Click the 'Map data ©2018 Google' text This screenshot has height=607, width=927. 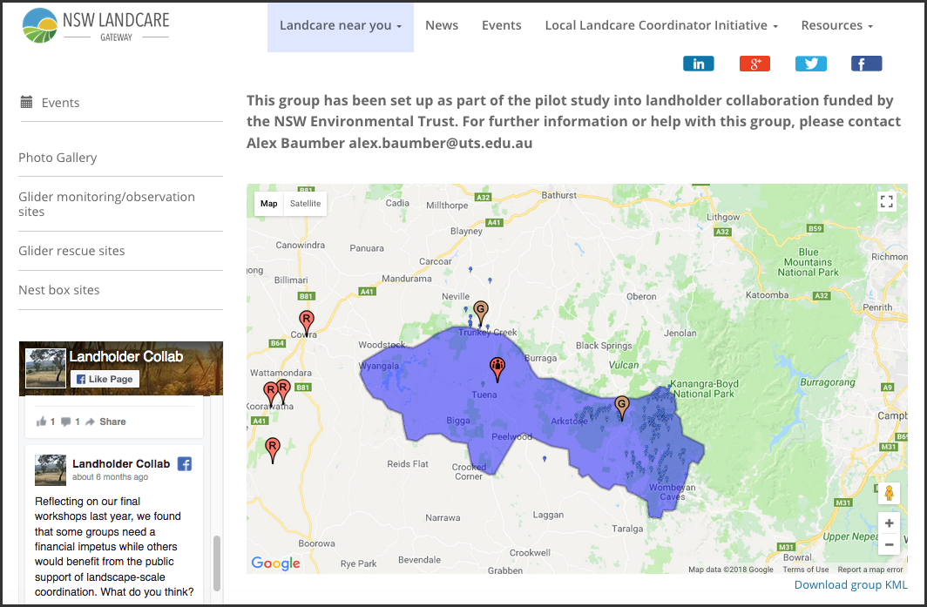click(x=731, y=570)
